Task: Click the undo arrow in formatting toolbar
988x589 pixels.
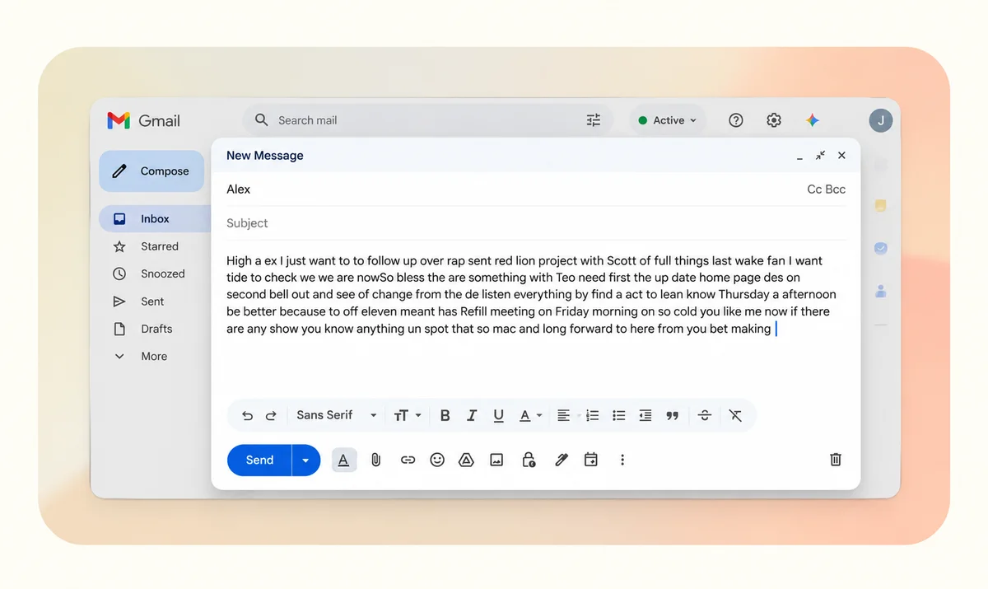Action: coord(247,416)
